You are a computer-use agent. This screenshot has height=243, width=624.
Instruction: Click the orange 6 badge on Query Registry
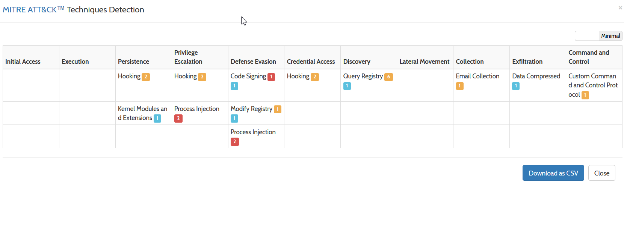(388, 77)
